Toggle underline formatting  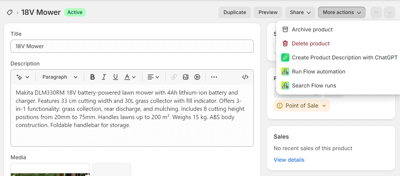[116, 77]
